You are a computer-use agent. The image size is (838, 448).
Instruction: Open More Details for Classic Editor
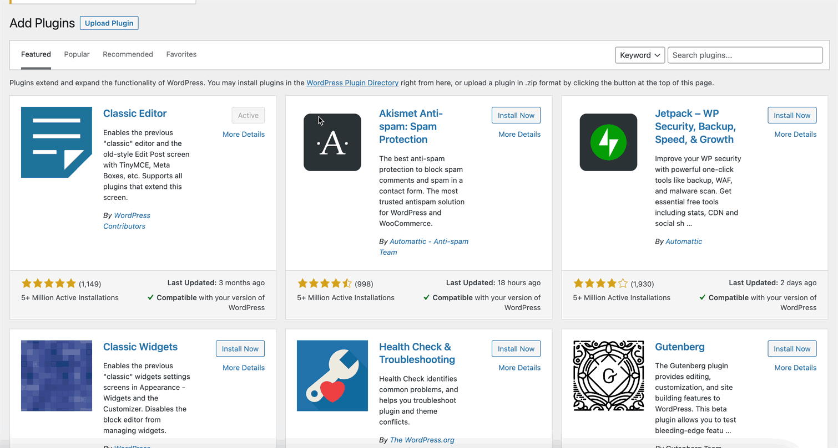[244, 134]
